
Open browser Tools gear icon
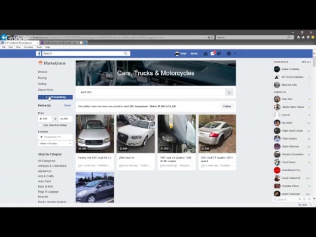coord(308,38)
